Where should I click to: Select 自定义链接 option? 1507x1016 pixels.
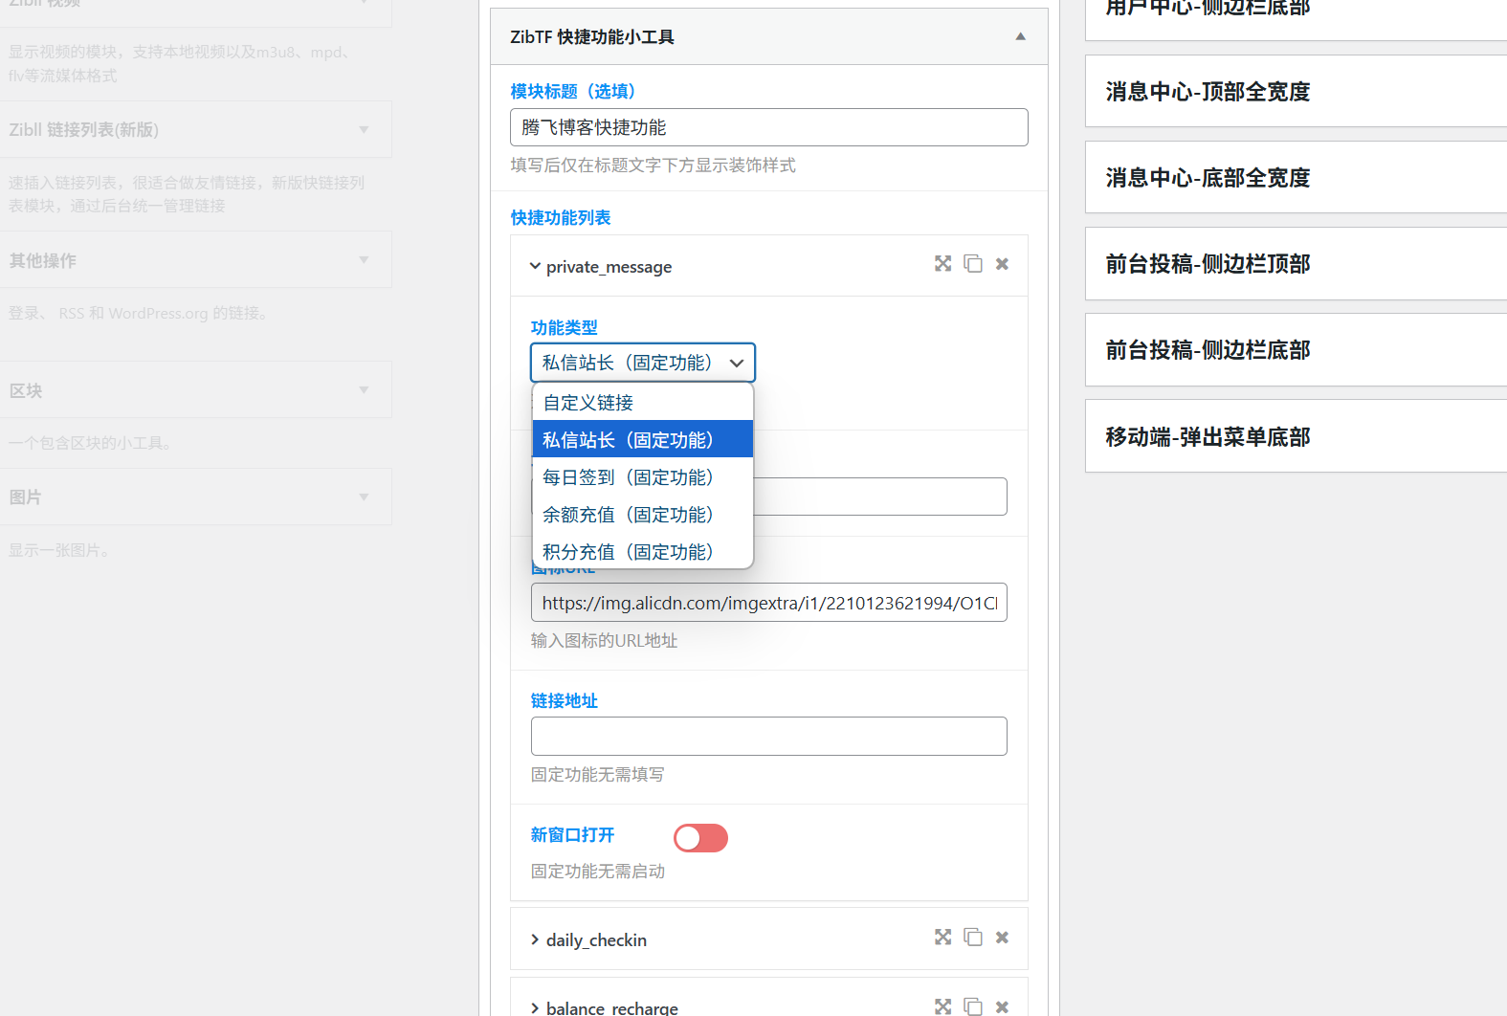643,403
